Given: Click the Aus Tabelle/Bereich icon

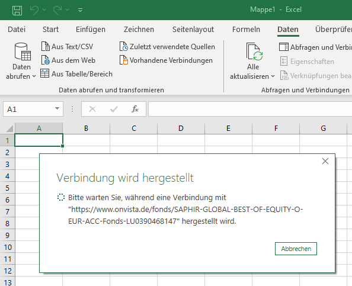Looking at the screenshot, I should tap(44, 73).
